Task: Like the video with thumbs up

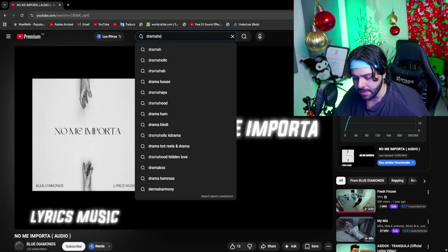Action: pos(235,246)
